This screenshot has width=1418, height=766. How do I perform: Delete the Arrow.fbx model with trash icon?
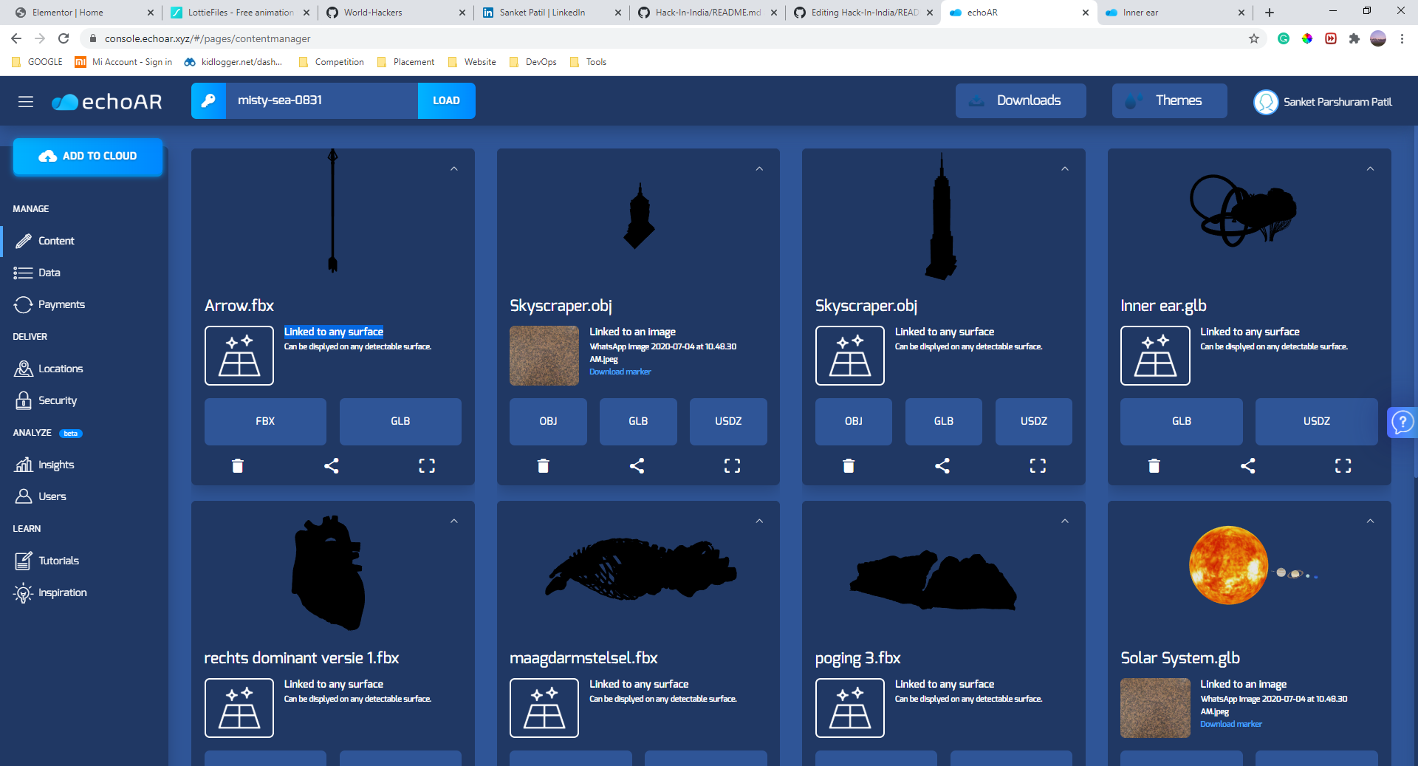pyautogui.click(x=237, y=465)
